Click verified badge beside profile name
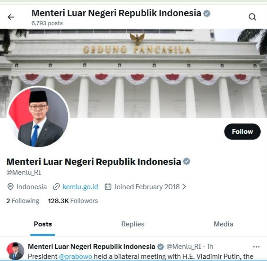267x261 pixels. coord(187,161)
